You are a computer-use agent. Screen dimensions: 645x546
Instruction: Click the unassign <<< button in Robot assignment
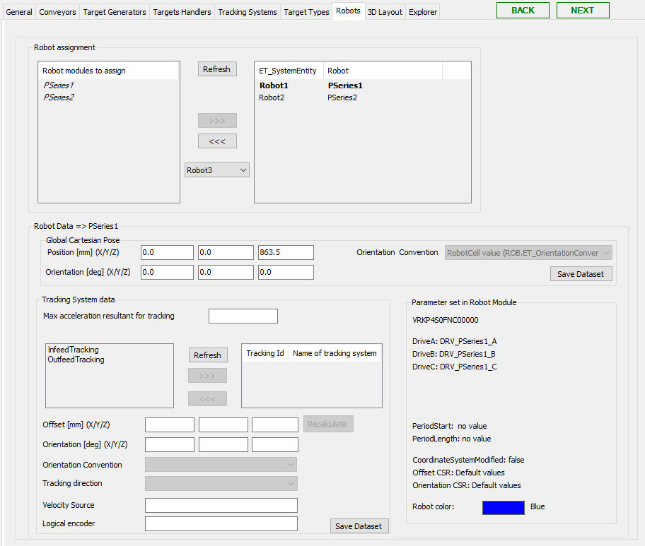(217, 141)
